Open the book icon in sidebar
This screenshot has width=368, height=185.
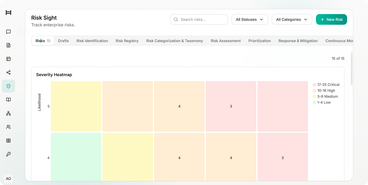9,100
